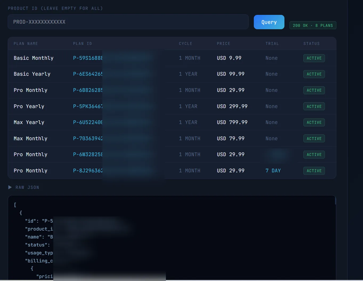Open plan ID link starting with P-8J296362
This screenshot has width=363, height=281.
pyautogui.click(x=88, y=171)
